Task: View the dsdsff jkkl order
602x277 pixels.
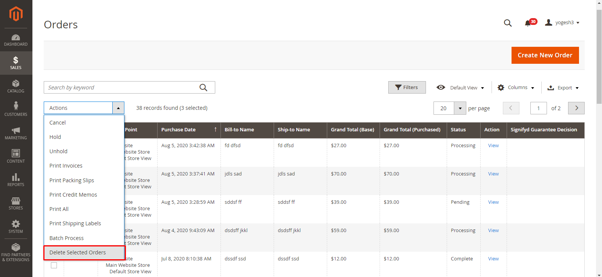Action: point(493,230)
